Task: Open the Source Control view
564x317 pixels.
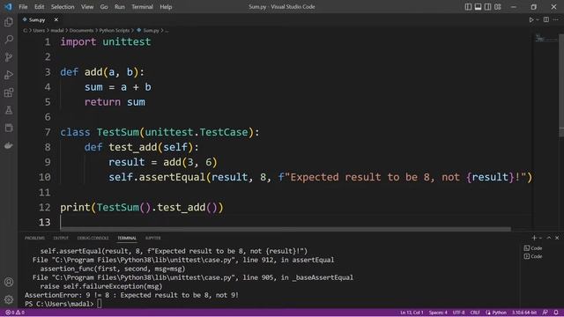Action: click(x=9, y=57)
